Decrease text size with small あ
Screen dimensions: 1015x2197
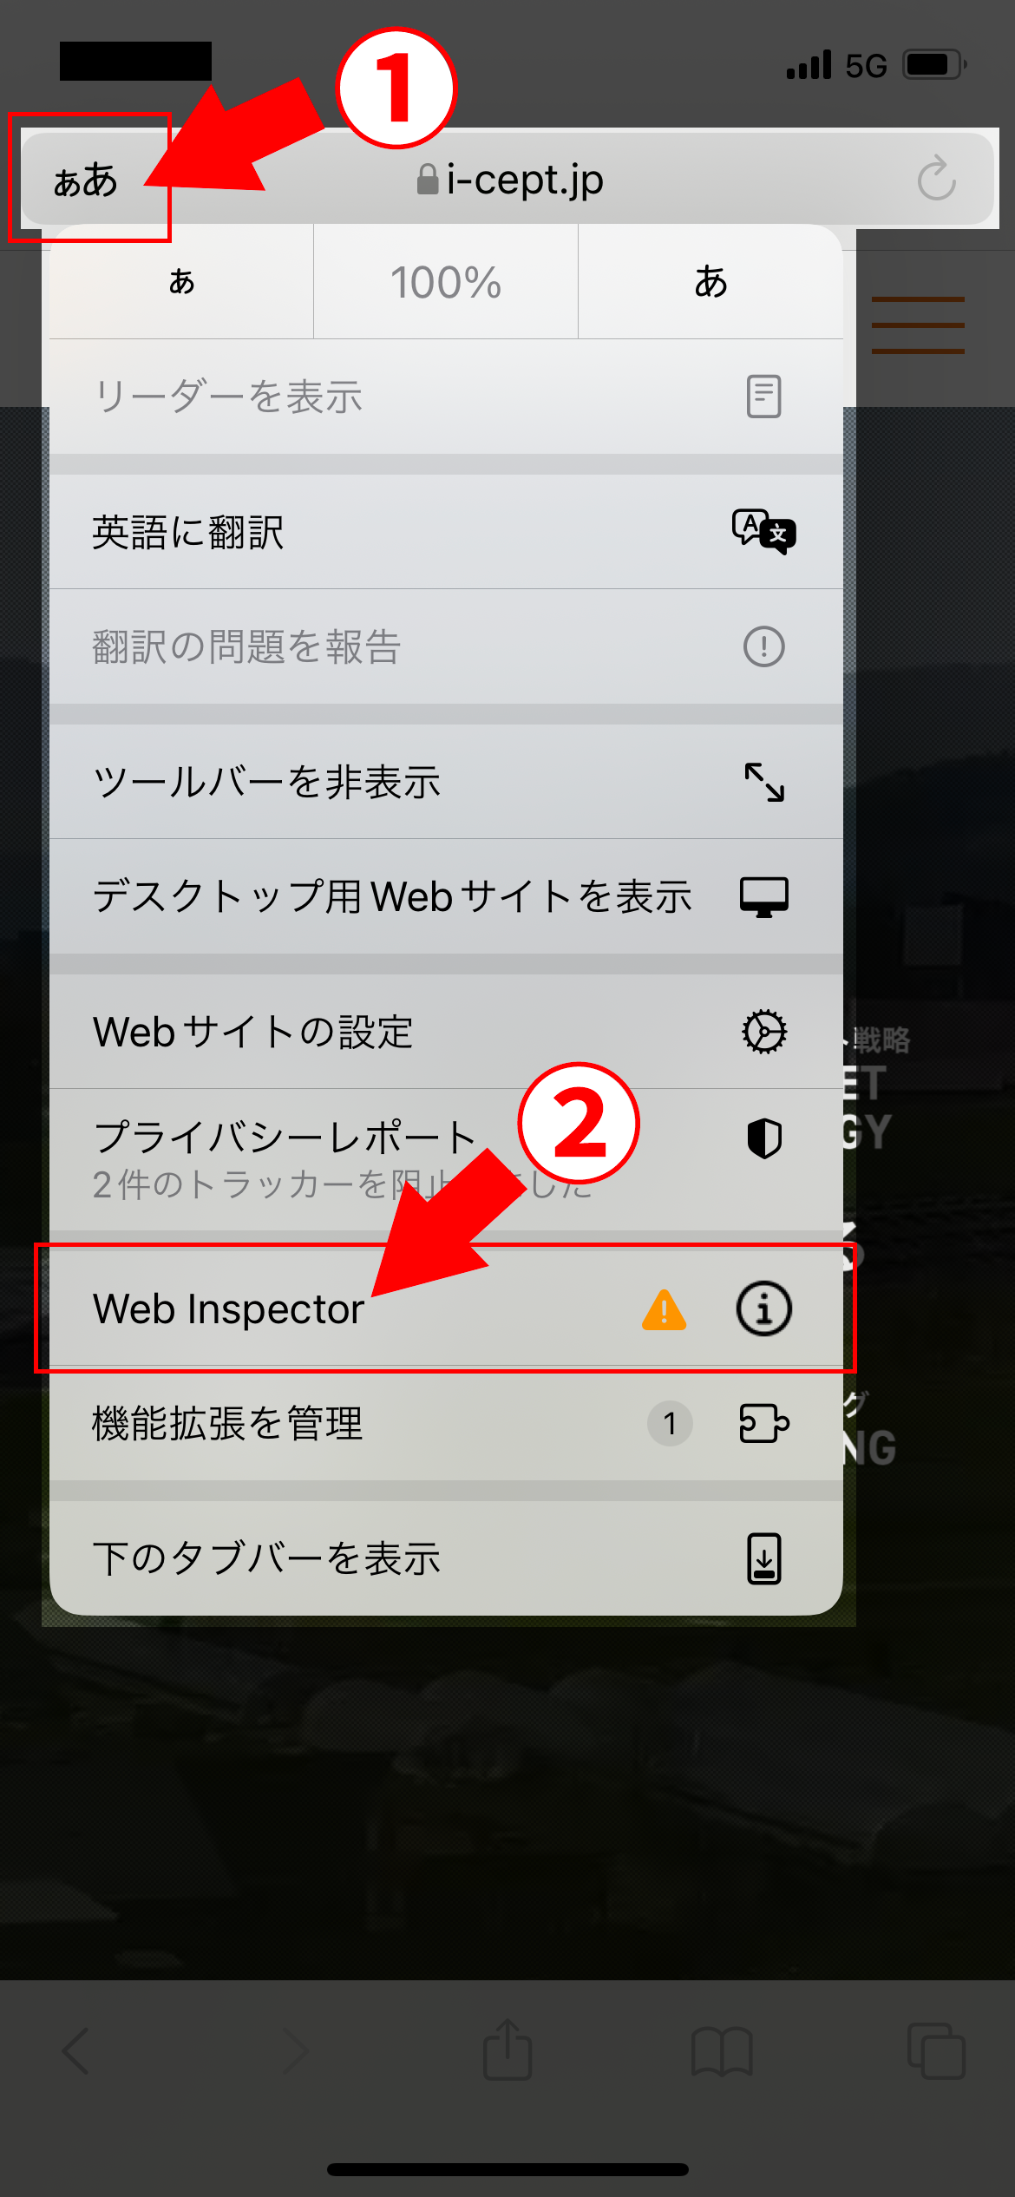(181, 282)
